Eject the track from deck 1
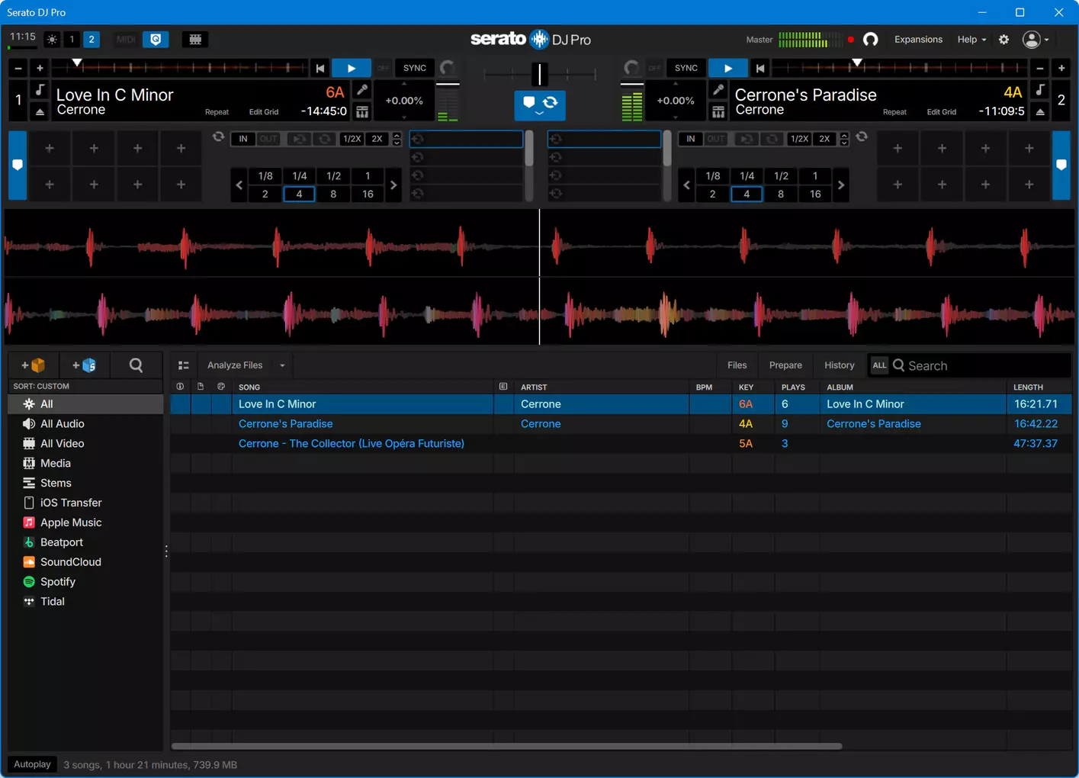This screenshot has height=778, width=1079. 40,111
